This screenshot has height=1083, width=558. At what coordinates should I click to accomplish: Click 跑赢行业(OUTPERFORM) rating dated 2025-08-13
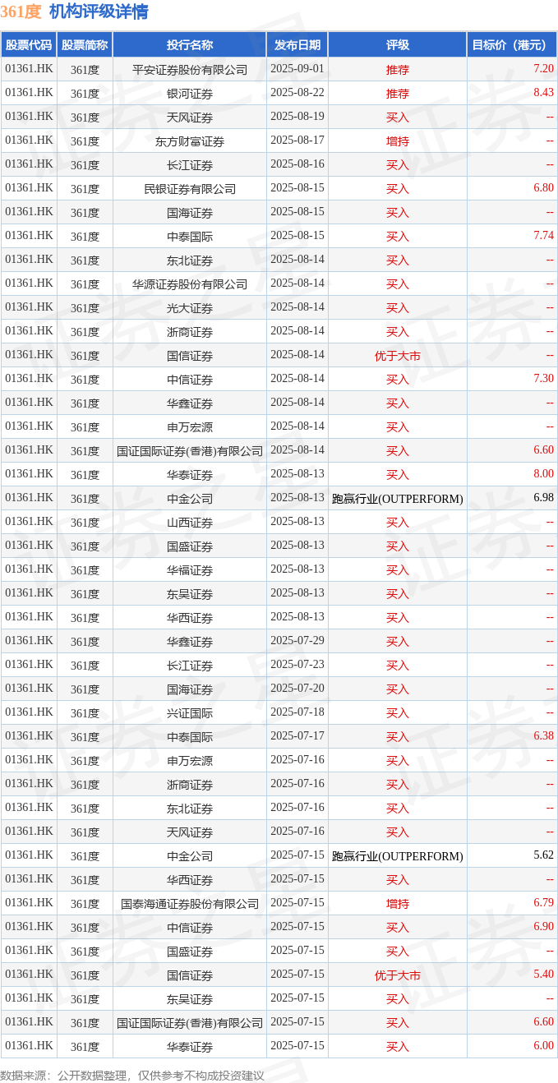398,499
